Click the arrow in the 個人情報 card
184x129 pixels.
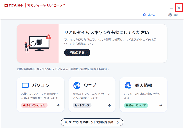161,105
